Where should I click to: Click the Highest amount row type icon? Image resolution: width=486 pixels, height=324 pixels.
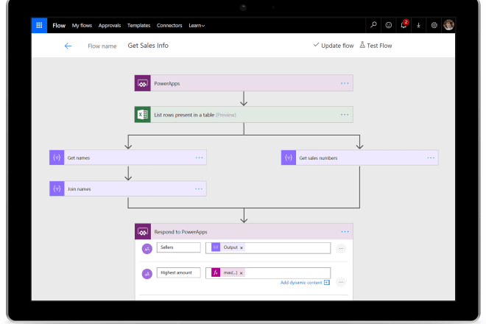(x=147, y=274)
